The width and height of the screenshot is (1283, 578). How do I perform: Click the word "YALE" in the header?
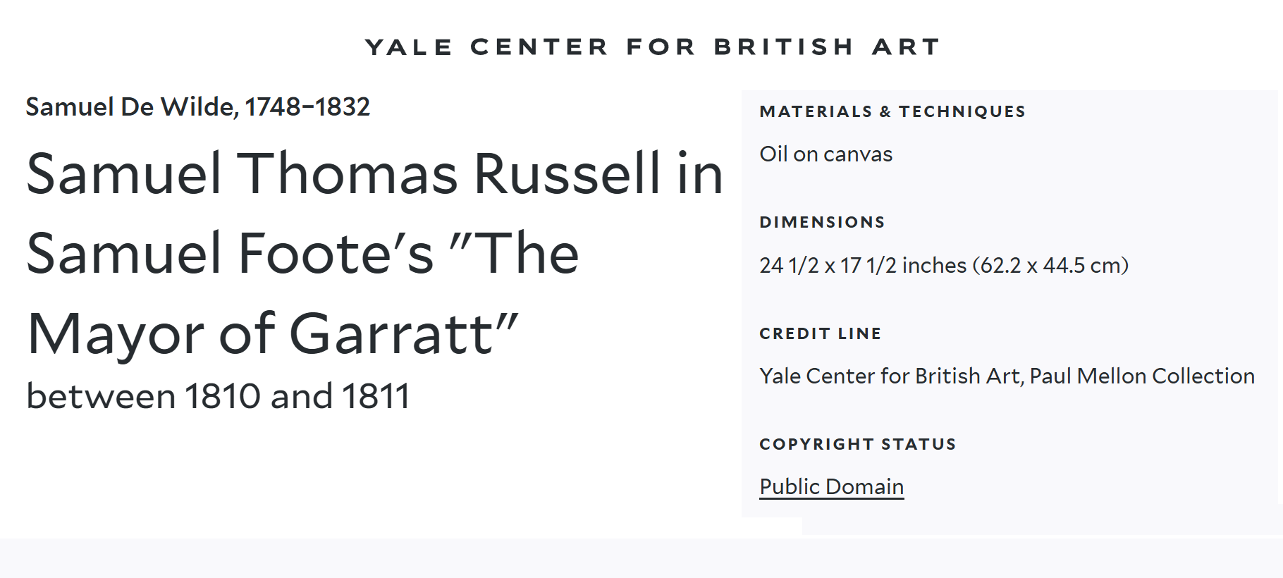(409, 47)
